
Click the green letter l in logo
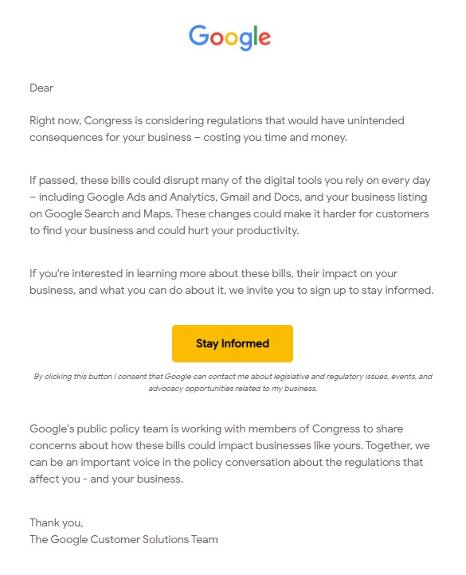coord(256,35)
